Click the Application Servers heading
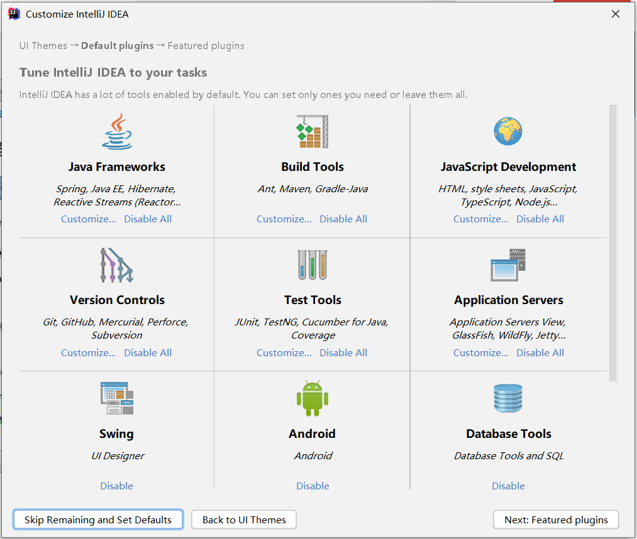 click(x=508, y=300)
